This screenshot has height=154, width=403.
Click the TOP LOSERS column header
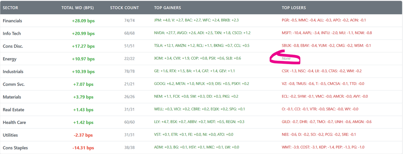[294, 7]
